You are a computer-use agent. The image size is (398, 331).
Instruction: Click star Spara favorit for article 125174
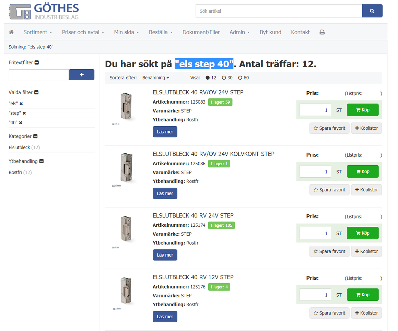(329, 251)
